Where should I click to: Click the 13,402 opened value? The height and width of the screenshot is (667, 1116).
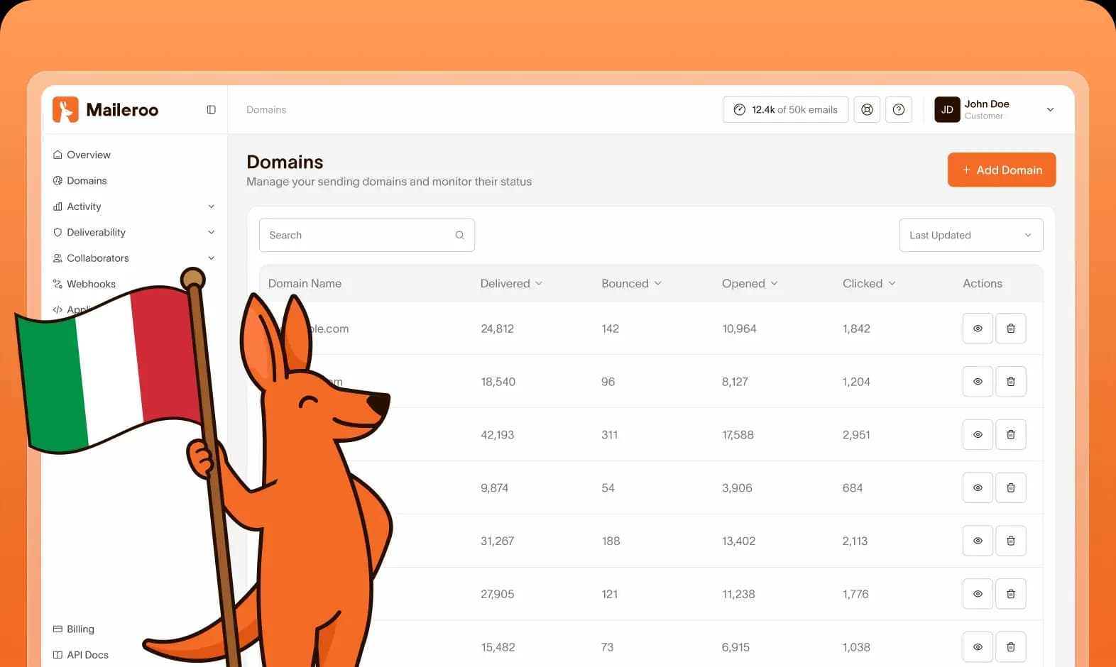coord(738,541)
